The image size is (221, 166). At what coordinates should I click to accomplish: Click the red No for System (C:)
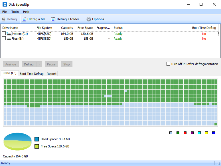204,34
